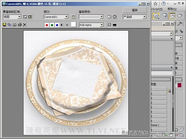
Task: Toggle the UI overlay icon
Action: click(x=109, y=25)
